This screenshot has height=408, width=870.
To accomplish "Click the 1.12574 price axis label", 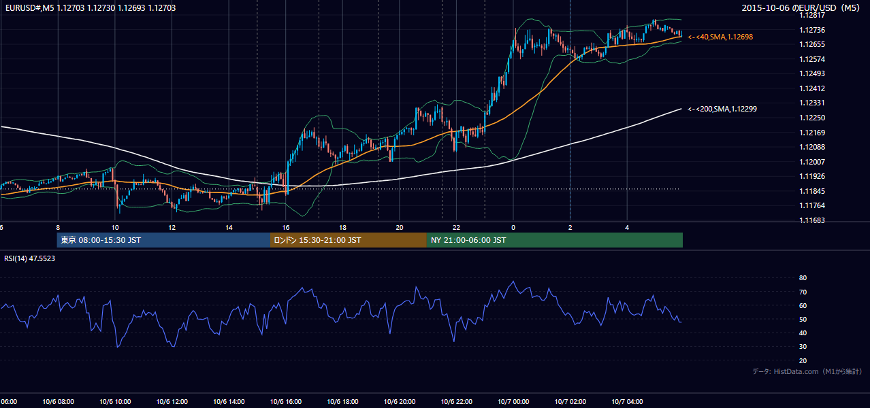I will 813,59.
